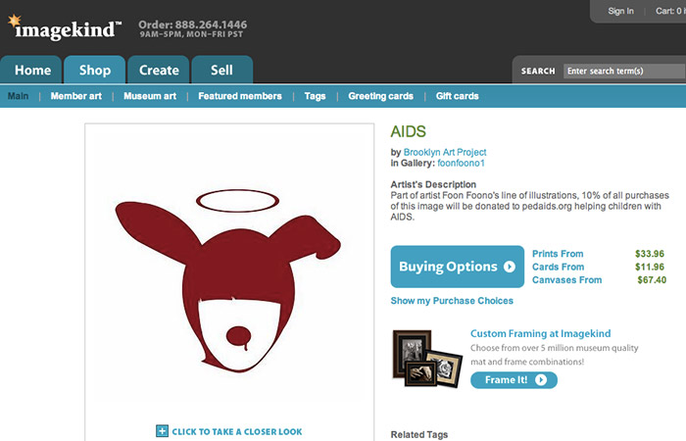
Task: Select the Shop tab
Action: click(94, 70)
